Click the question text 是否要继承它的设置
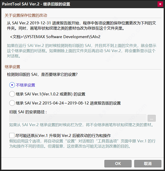The image size is (165, 171). pyautogui.click(x=59, y=74)
